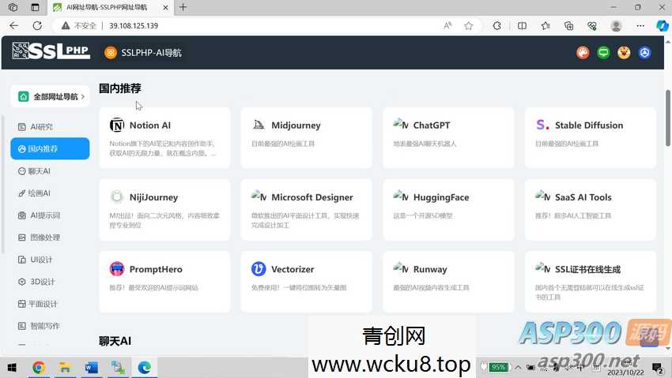Viewport: 672px width, 378px height.
Task: Click the browser back arrow
Action: tap(13, 26)
